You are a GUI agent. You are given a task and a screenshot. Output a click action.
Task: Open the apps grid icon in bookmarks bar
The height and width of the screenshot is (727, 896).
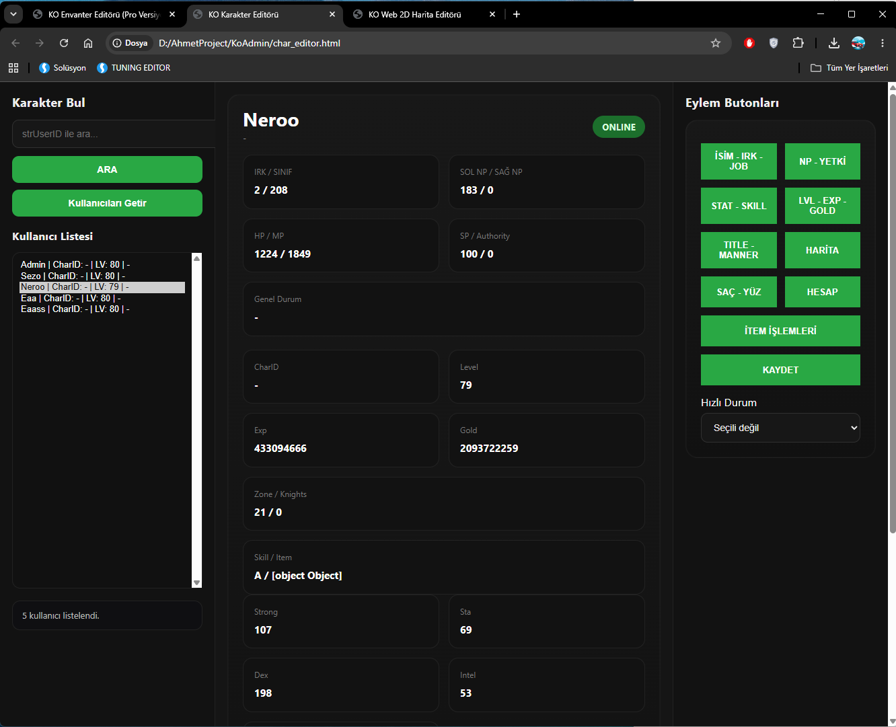[x=13, y=68]
